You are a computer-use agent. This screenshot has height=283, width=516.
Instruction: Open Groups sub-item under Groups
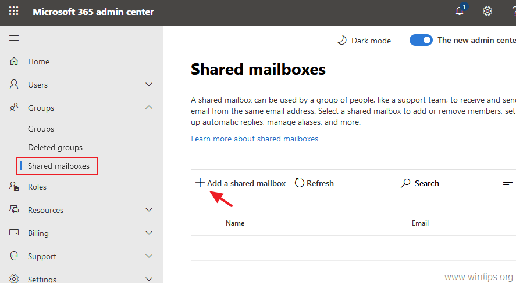(x=41, y=129)
